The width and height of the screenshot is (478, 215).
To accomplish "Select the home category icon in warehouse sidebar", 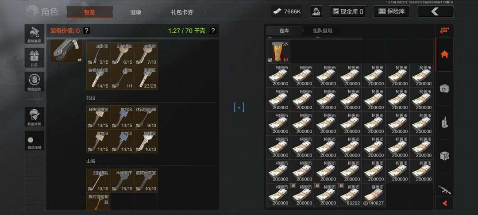I will [x=444, y=54].
